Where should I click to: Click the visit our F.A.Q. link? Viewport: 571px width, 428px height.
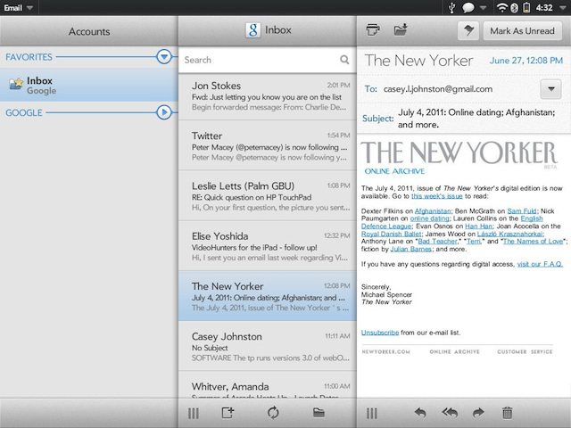pyautogui.click(x=540, y=264)
